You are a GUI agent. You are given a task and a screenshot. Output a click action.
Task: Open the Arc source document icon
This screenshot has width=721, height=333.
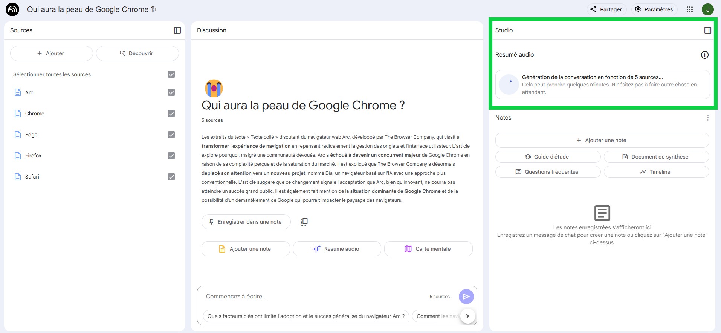(18, 92)
